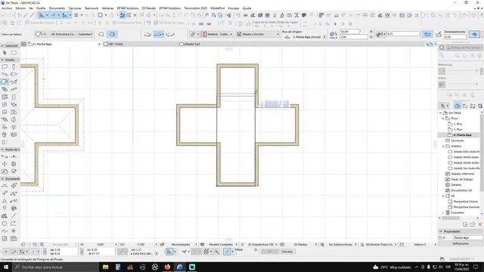Viewport: 484px width, 272px height.
Task: Select the Marquee tool in the toolbox
Action: pyautogui.click(x=14, y=53)
